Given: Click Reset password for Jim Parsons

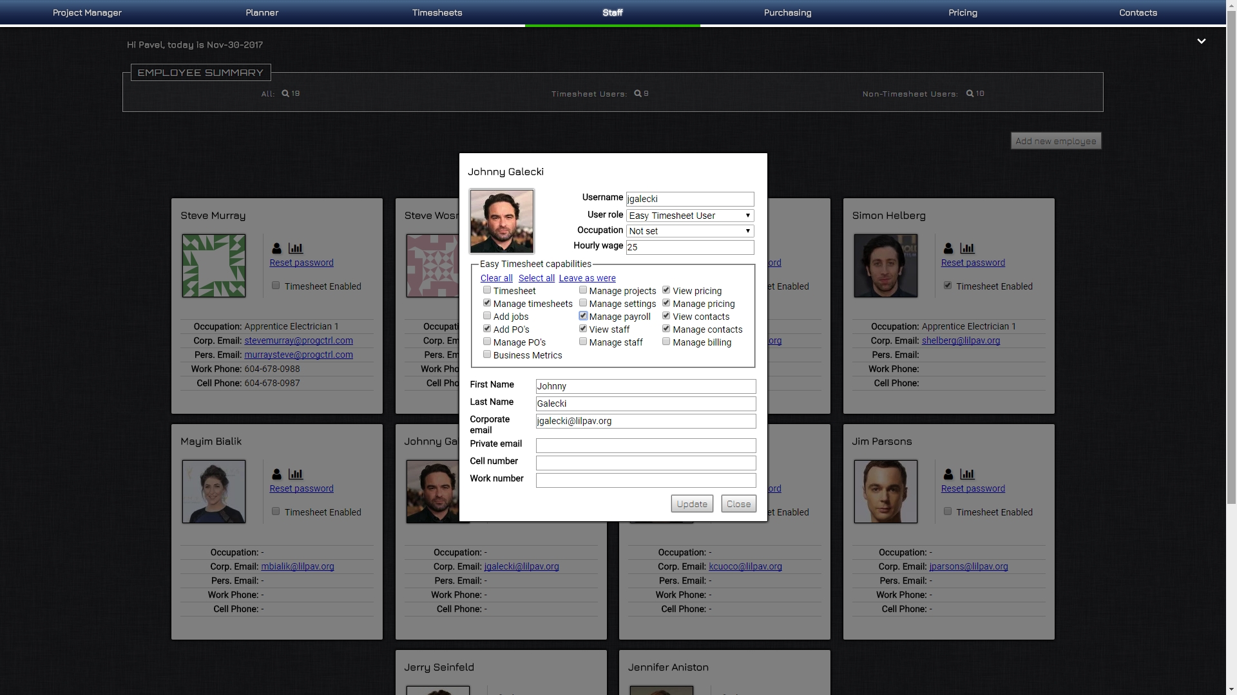Looking at the screenshot, I should coord(973,488).
